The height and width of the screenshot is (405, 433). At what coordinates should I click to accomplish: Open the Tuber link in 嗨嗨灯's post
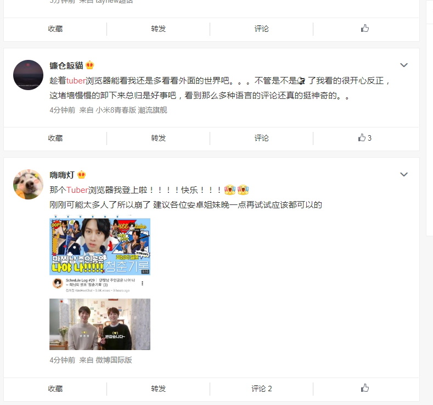point(77,190)
